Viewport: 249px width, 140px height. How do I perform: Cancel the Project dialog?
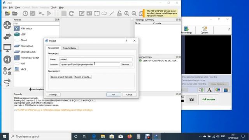(x=129, y=94)
